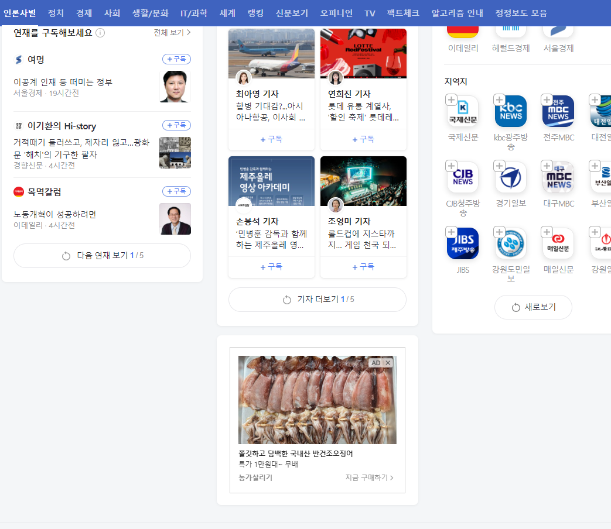Click the 매일신문 logo icon

point(558,243)
